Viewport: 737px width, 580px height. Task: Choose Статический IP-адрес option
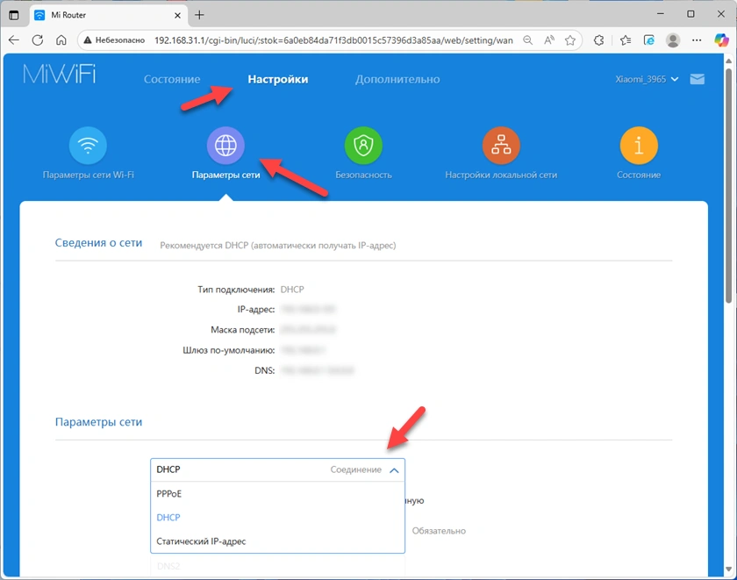tap(201, 541)
